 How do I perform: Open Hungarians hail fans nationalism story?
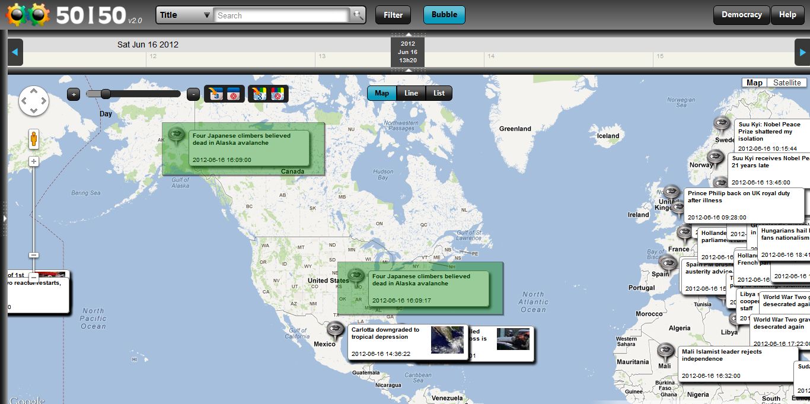(784, 243)
